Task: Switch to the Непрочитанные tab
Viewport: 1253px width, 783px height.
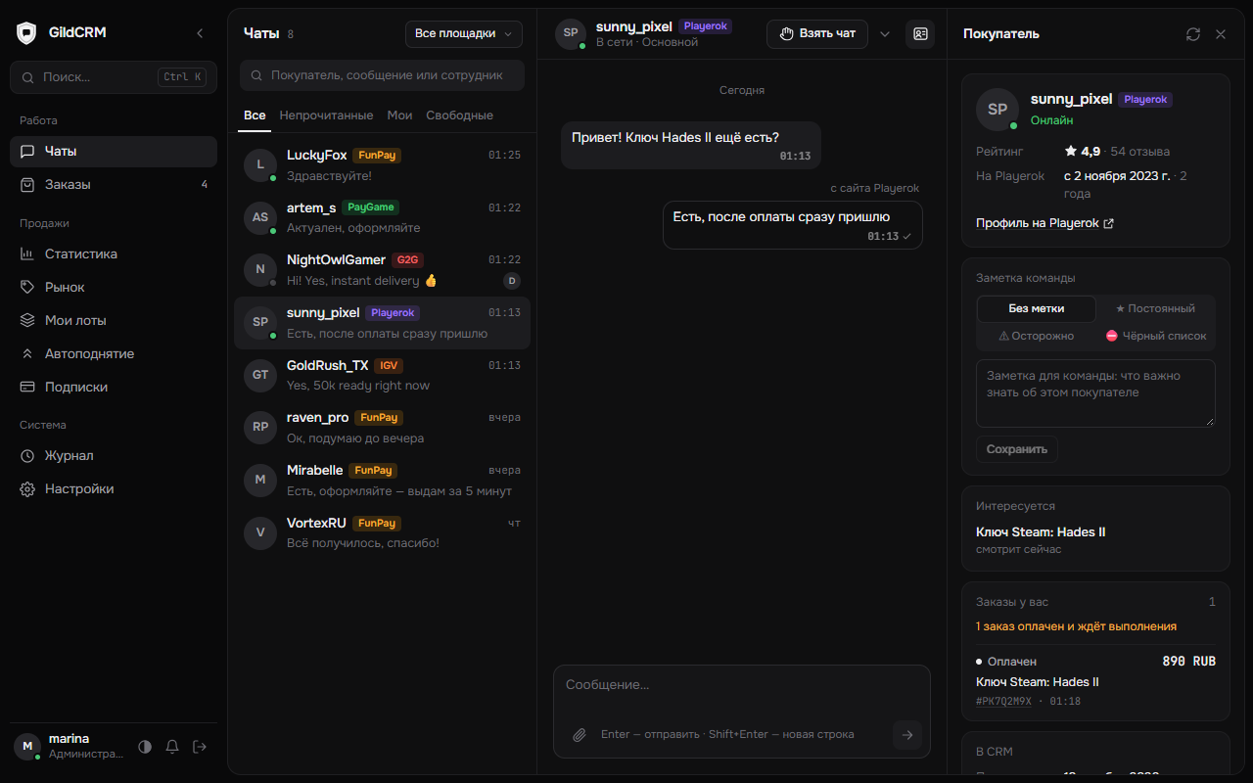Action: click(x=326, y=115)
